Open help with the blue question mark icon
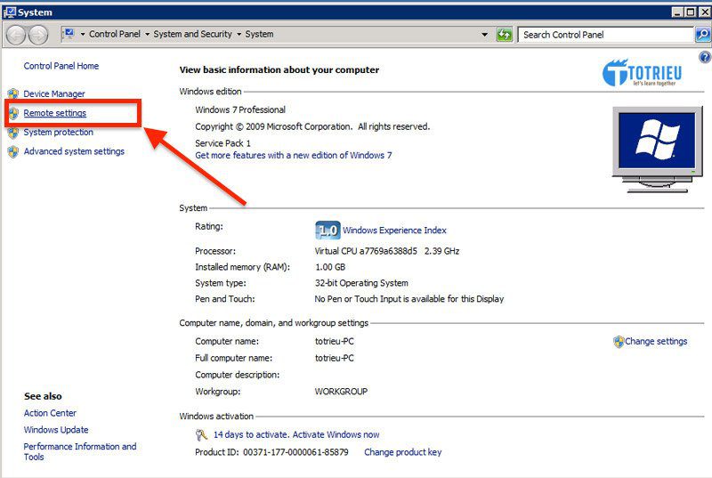This screenshot has width=712, height=478. coord(705,57)
